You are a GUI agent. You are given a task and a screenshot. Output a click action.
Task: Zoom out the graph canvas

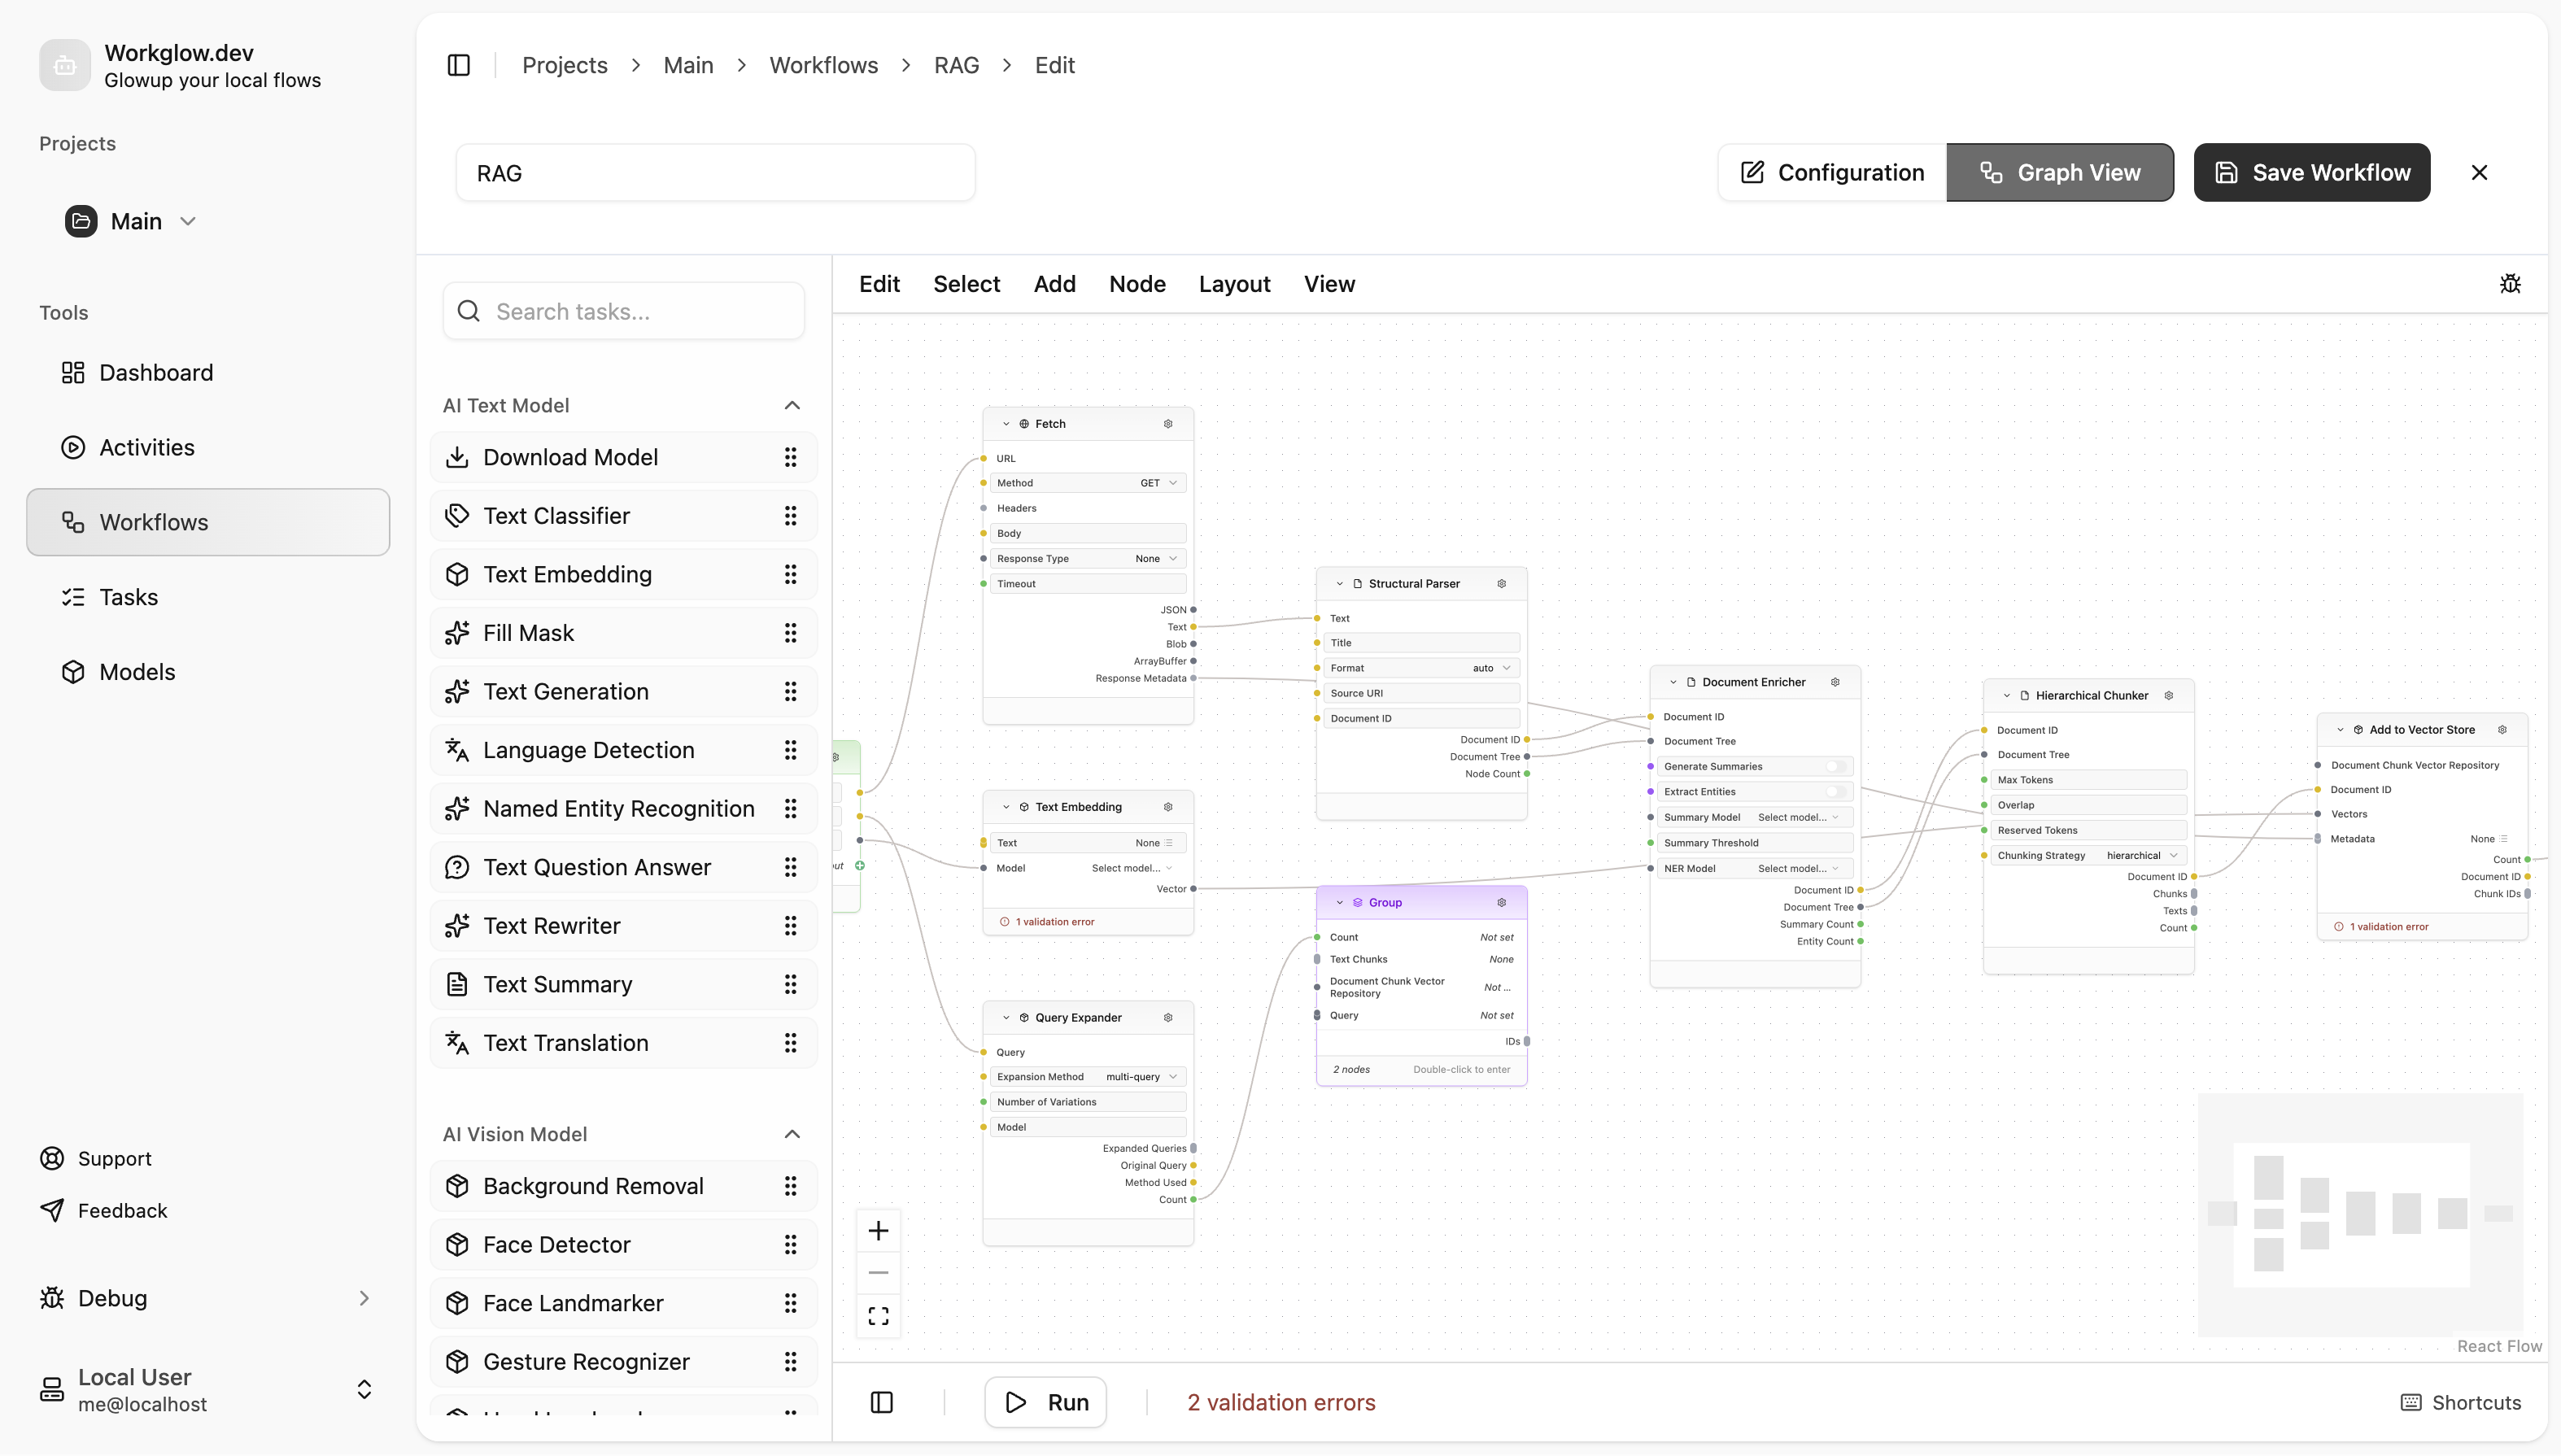[878, 1273]
